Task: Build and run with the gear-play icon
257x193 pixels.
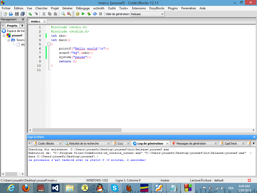Action: 89,14
